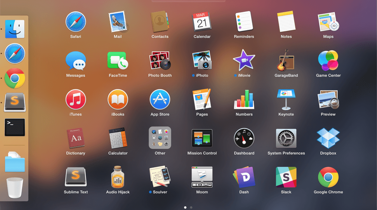The width and height of the screenshot is (377, 210).
Task: Launch GarageBand
Action: (286, 60)
